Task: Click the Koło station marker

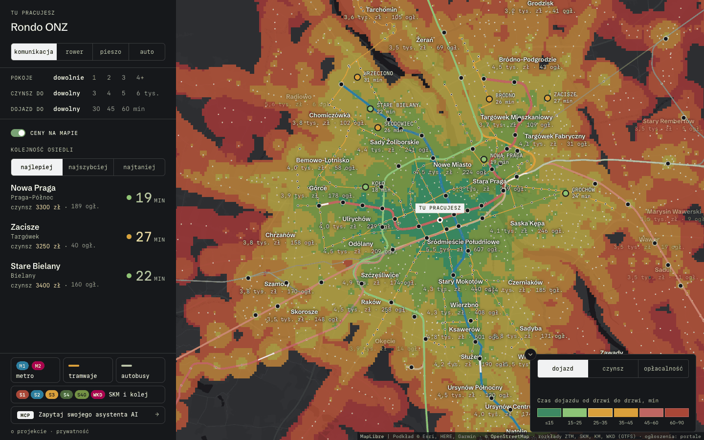Action: tap(365, 187)
